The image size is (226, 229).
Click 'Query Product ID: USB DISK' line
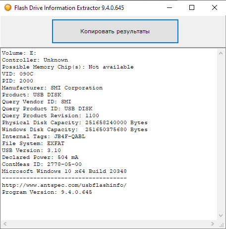pyautogui.click(x=47, y=109)
